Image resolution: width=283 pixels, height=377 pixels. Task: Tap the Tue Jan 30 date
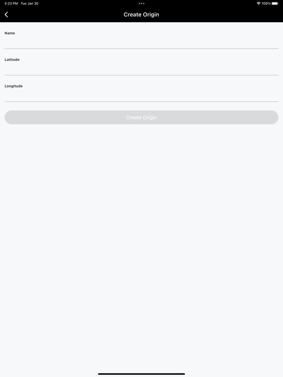pyautogui.click(x=29, y=3)
